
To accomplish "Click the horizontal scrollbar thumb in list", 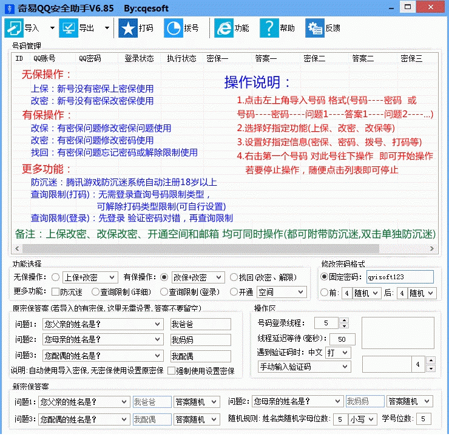I will (x=201, y=248).
